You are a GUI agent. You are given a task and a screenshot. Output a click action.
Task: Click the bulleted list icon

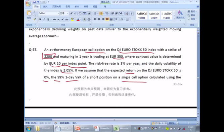pyautogui.click(x=95, y=13)
